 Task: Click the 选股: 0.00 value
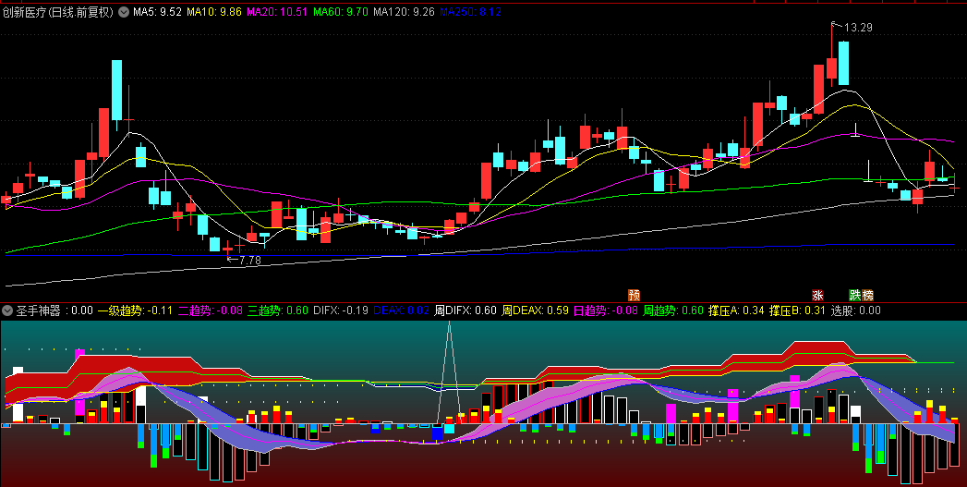click(x=855, y=310)
